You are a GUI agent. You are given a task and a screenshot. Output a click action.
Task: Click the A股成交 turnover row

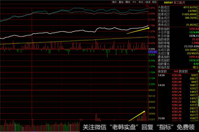click(x=178, y=8)
